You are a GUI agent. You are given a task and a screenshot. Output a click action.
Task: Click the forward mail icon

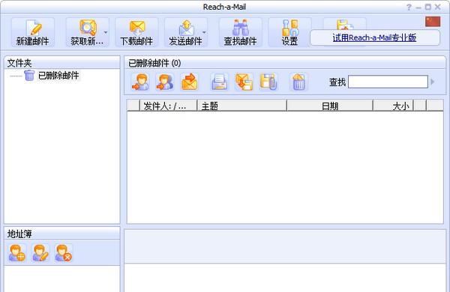tap(190, 82)
